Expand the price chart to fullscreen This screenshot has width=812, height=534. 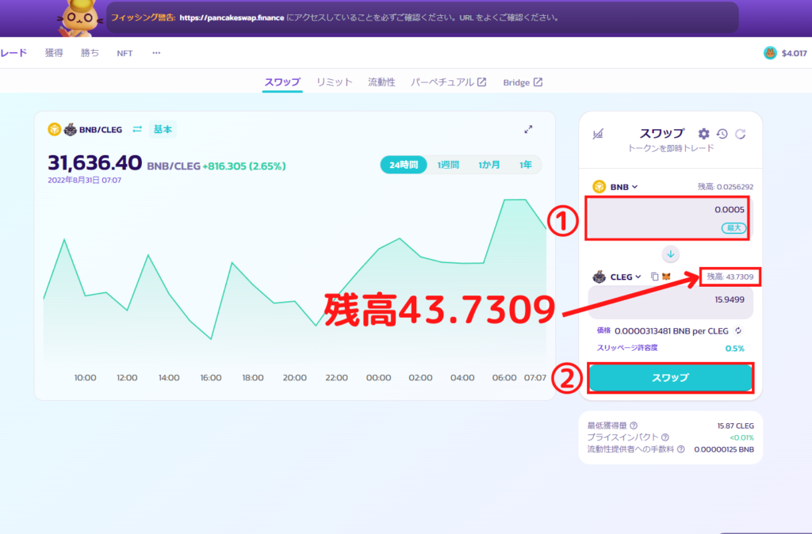[x=528, y=129]
